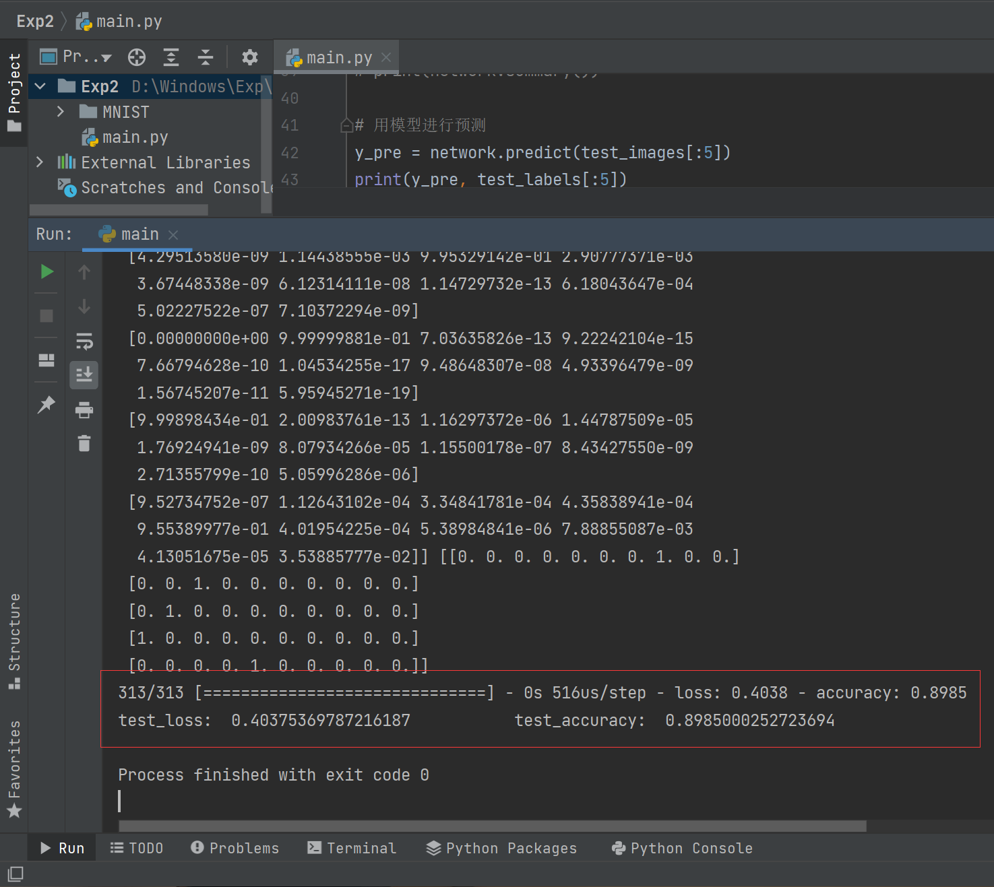
Task: Open the Python Console tool window
Action: pos(682,848)
